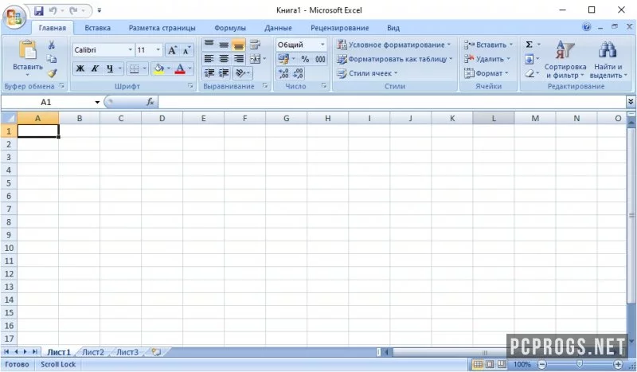The height and width of the screenshot is (372, 637).
Task: Open the font size 11 dropdown
Action: coord(158,49)
